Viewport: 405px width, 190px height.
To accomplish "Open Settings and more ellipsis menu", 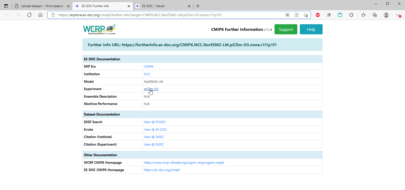I will (x=398, y=15).
